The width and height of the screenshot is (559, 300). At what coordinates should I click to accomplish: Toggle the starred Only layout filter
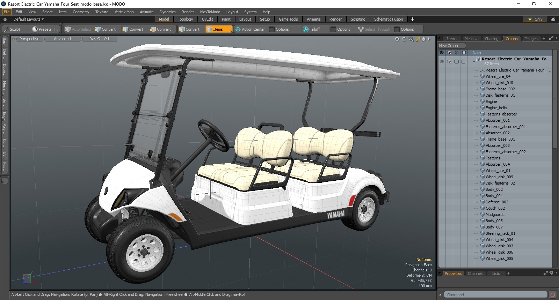pos(535,19)
